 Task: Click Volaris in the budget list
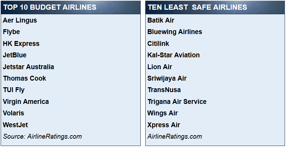[14, 113]
